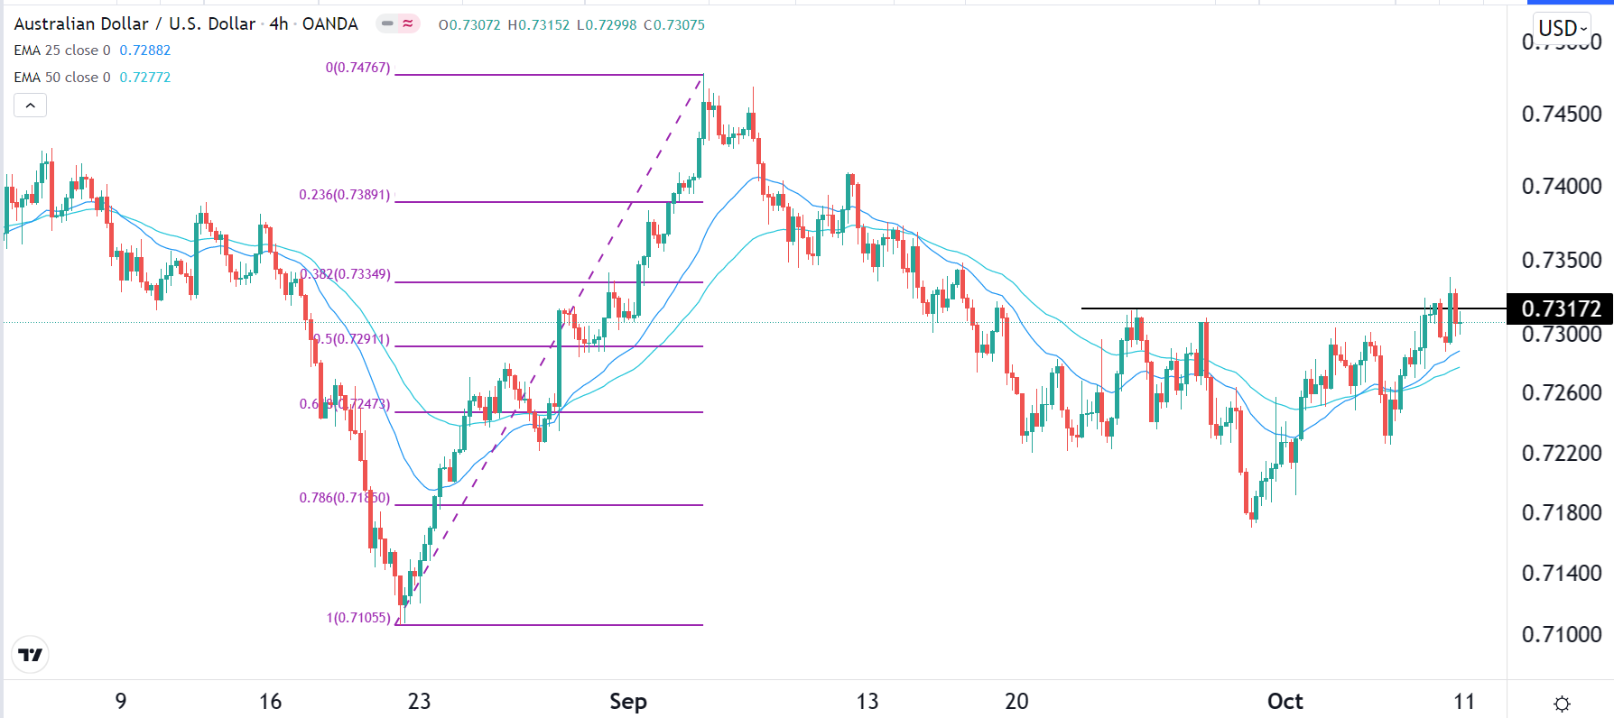Click the 0.74500 price axis label
The height and width of the screenshot is (718, 1614).
click(1561, 115)
